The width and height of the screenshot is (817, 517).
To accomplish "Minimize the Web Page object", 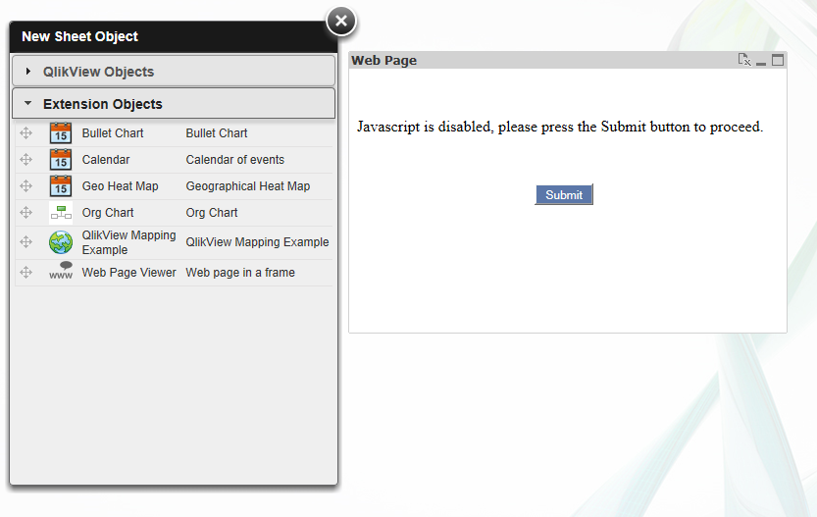I will pos(761,62).
